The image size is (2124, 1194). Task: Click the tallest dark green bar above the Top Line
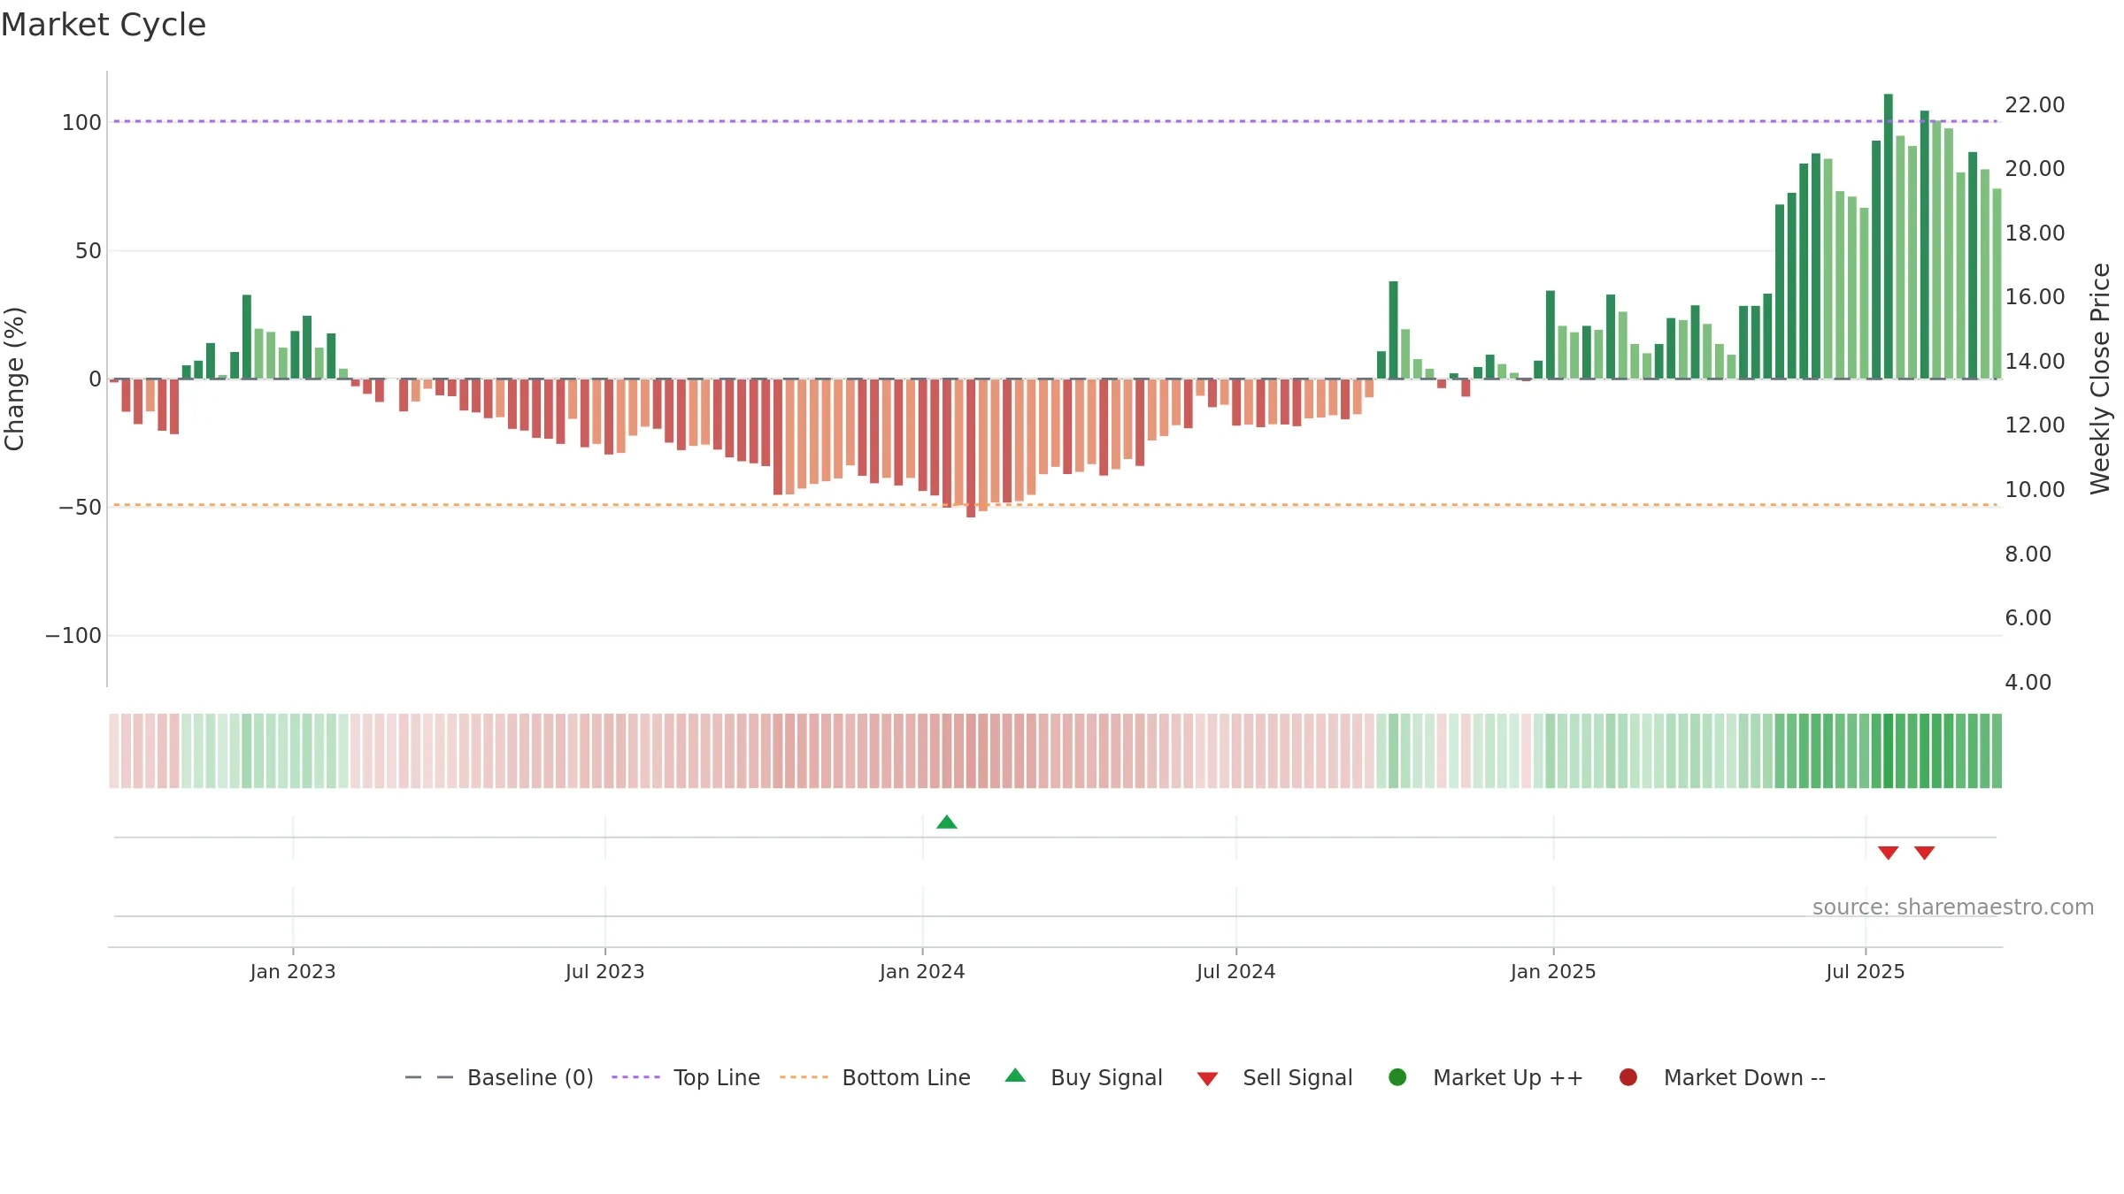[1889, 236]
